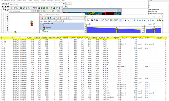Click the globe full-extent icon in New Map
169x101 pixels.
(x=42, y=8)
